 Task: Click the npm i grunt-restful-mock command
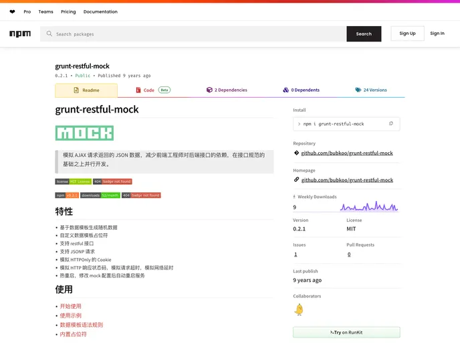[334, 124]
